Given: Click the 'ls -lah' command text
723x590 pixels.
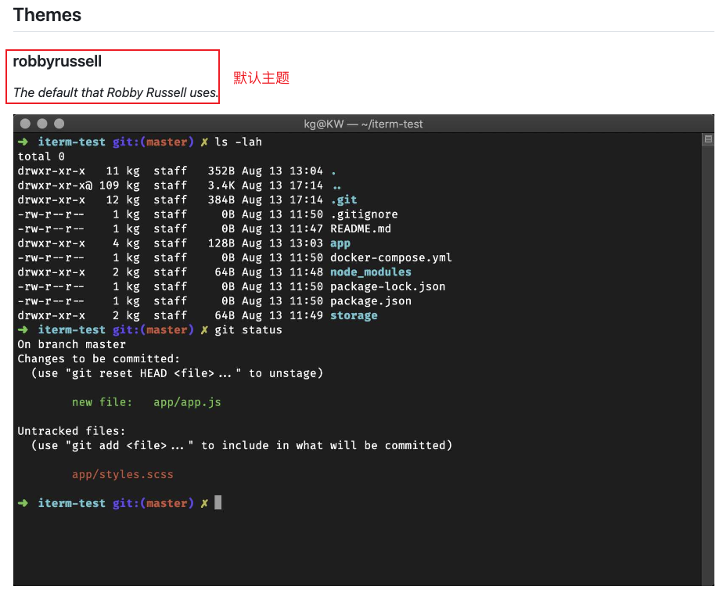Looking at the screenshot, I should pos(238,142).
